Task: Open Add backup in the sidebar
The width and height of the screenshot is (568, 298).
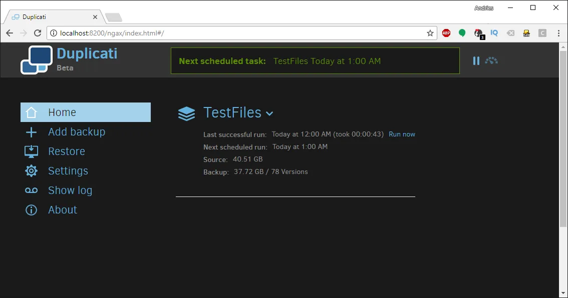Action: click(x=77, y=132)
